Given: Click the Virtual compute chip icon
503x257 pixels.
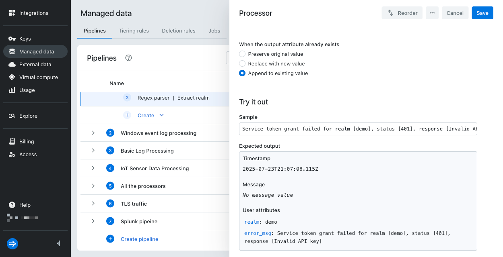Looking at the screenshot, I should pos(12,77).
